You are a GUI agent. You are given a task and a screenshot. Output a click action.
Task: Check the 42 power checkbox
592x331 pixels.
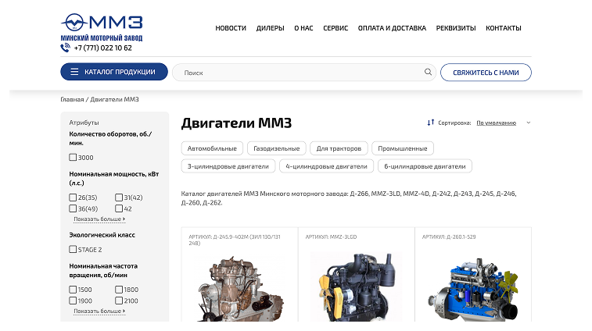119,208
